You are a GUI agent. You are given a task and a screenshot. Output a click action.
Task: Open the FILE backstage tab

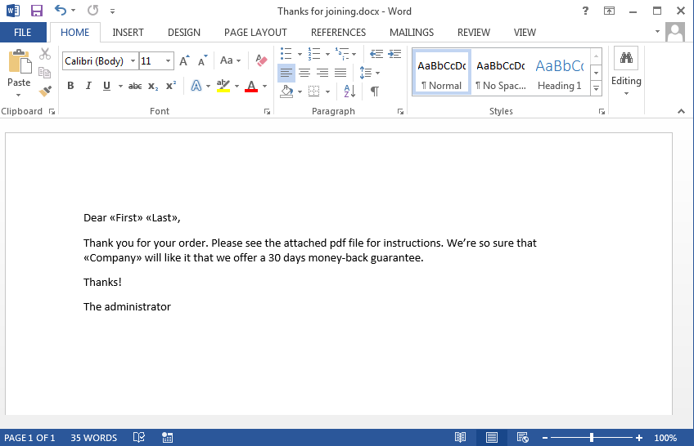(x=23, y=32)
